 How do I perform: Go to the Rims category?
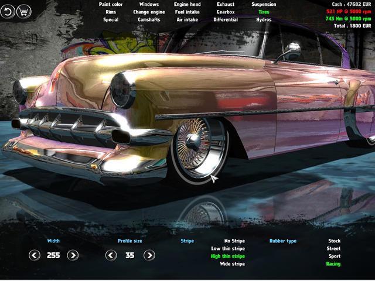tap(111, 12)
